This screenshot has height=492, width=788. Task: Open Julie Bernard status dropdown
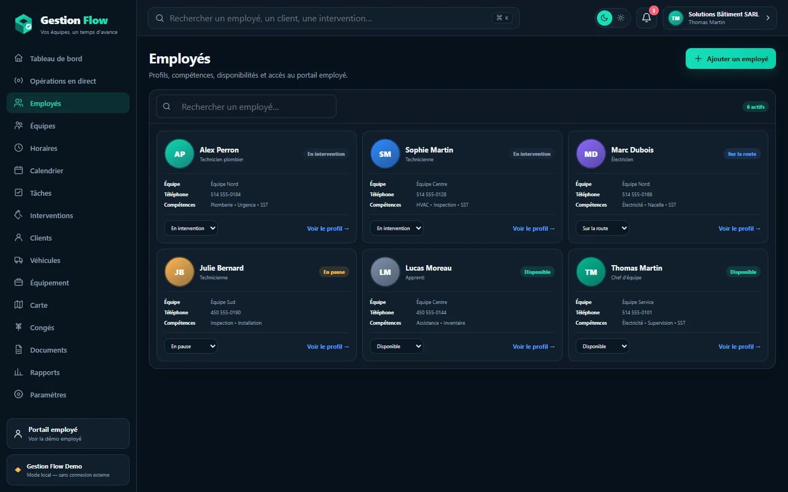coord(191,346)
